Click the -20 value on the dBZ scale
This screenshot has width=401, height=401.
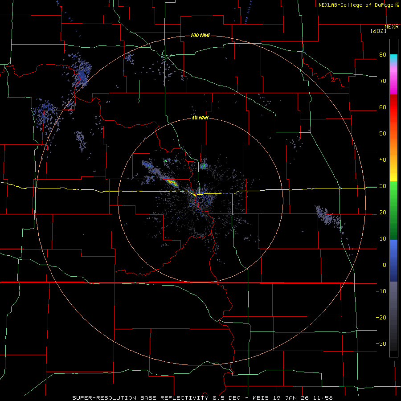(x=381, y=317)
